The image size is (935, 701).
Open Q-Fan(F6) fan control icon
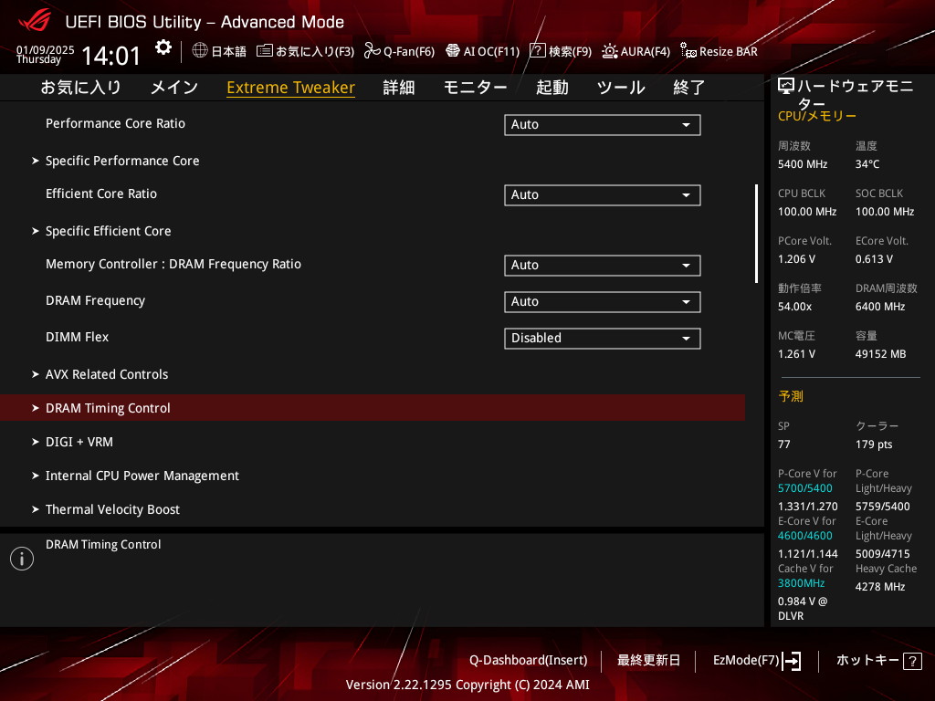372,51
